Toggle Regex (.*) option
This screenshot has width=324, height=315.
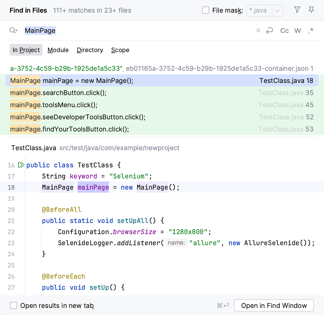coord(311,31)
